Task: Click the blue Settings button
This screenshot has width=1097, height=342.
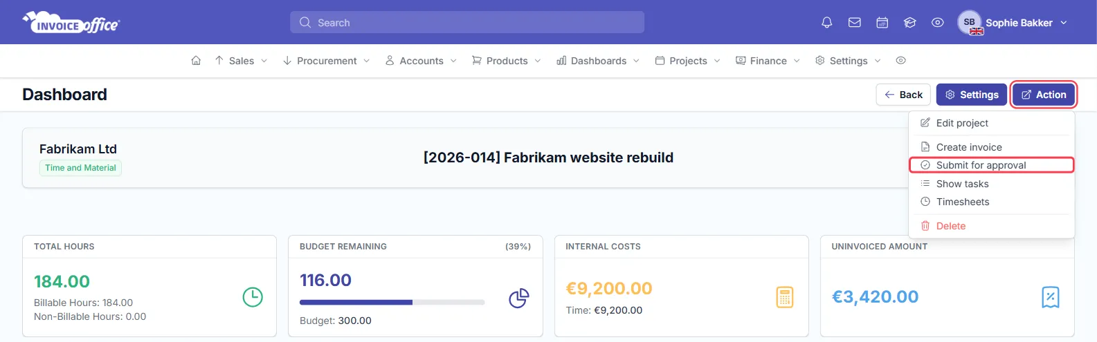Action: pos(971,95)
